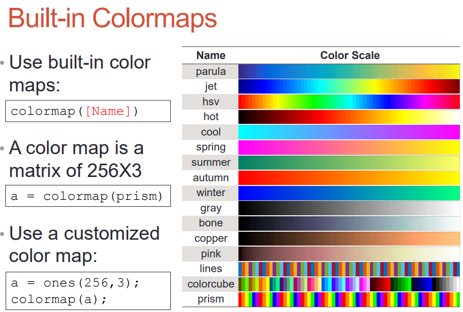The height and width of the screenshot is (312, 463).
Task: Click the bone color scale bar
Action: [x=349, y=223]
